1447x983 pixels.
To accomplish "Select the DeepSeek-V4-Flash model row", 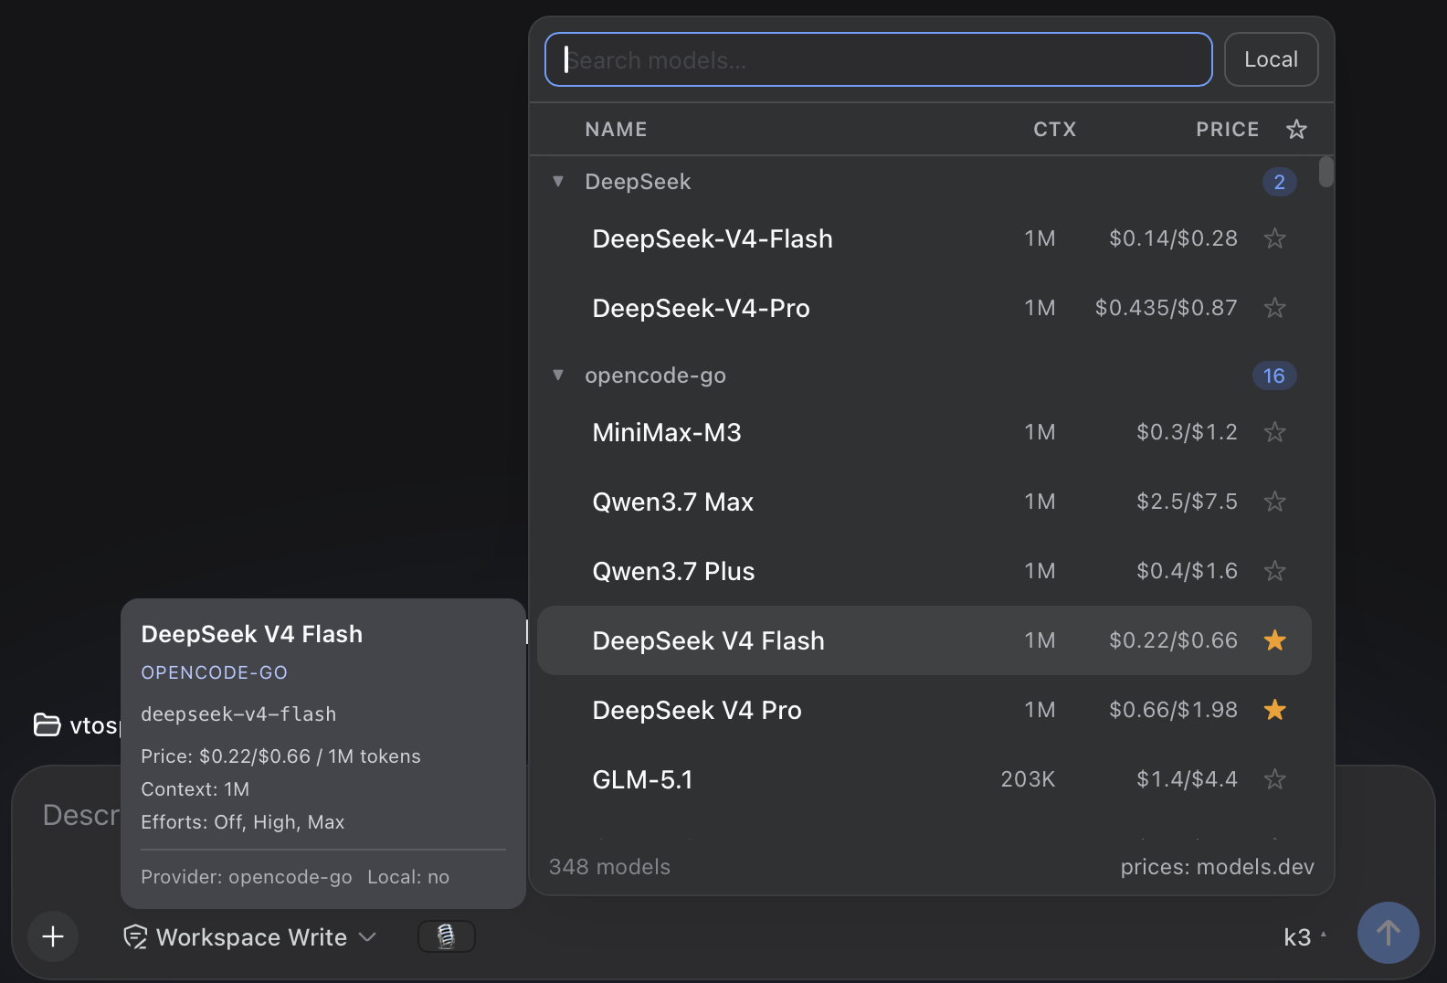I will pos(924,238).
